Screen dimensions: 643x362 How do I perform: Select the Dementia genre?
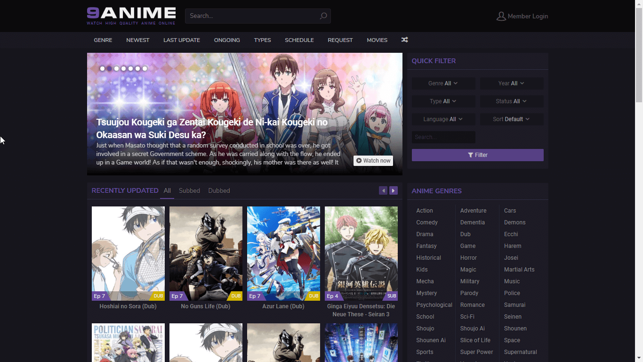[x=473, y=222]
